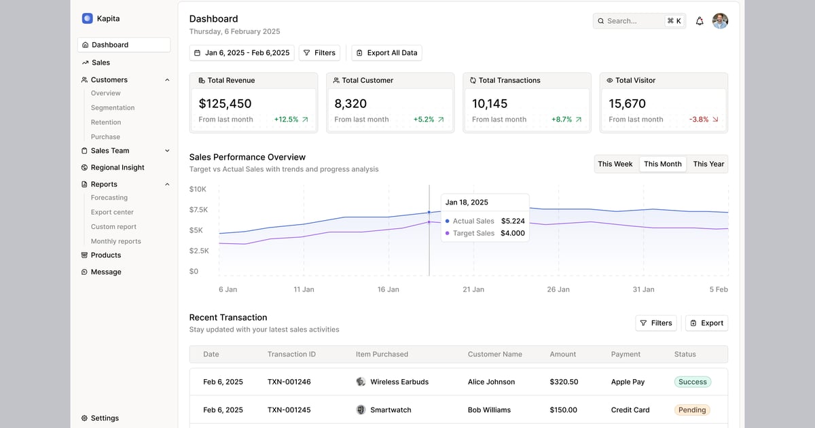Open the Jan 6 – Feb 6 date range picker
The width and height of the screenshot is (815, 428).
click(x=242, y=53)
